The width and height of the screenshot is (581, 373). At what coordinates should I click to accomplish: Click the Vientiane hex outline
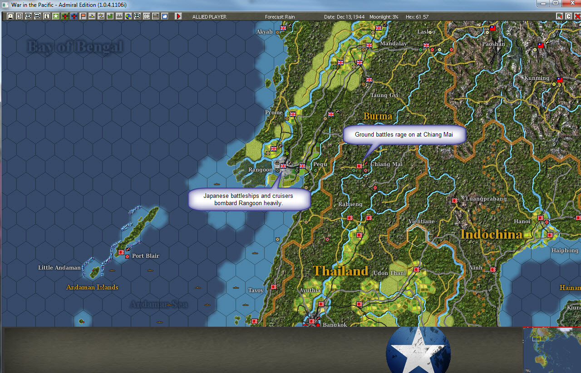pyautogui.click(x=416, y=236)
